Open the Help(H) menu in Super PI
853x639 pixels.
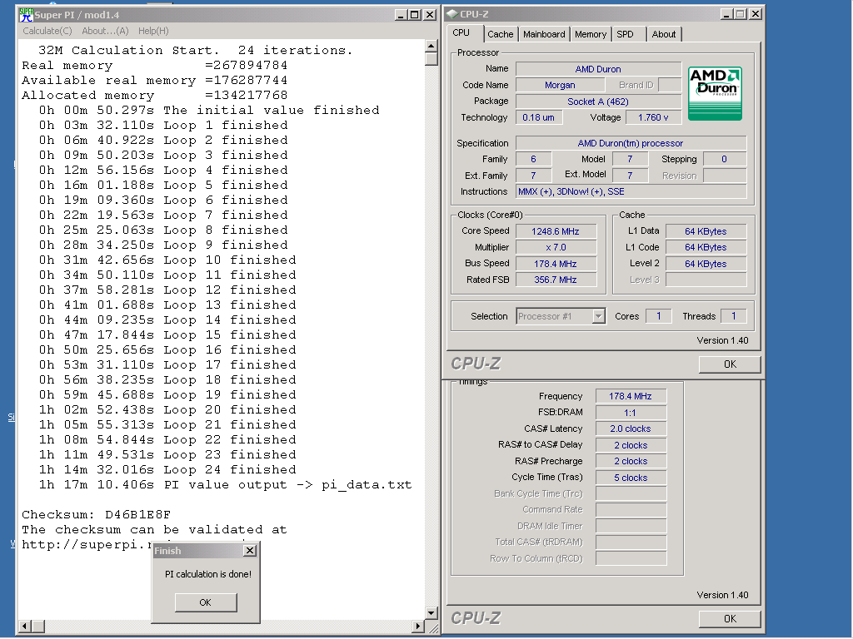pyautogui.click(x=153, y=31)
